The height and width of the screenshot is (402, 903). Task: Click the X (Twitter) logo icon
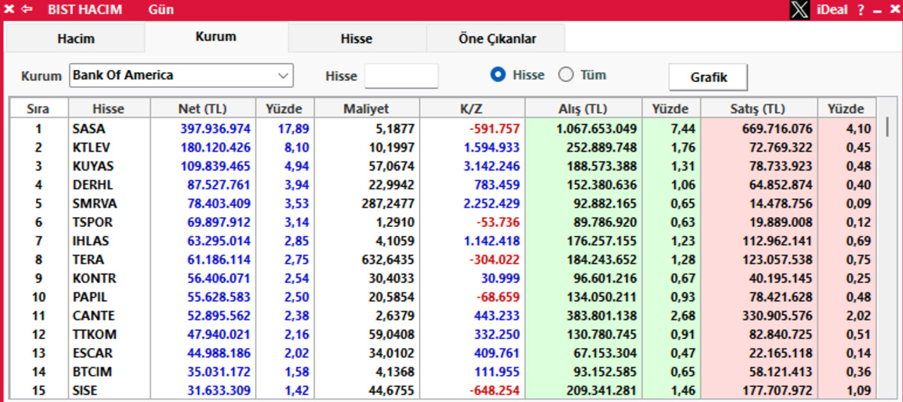click(801, 10)
